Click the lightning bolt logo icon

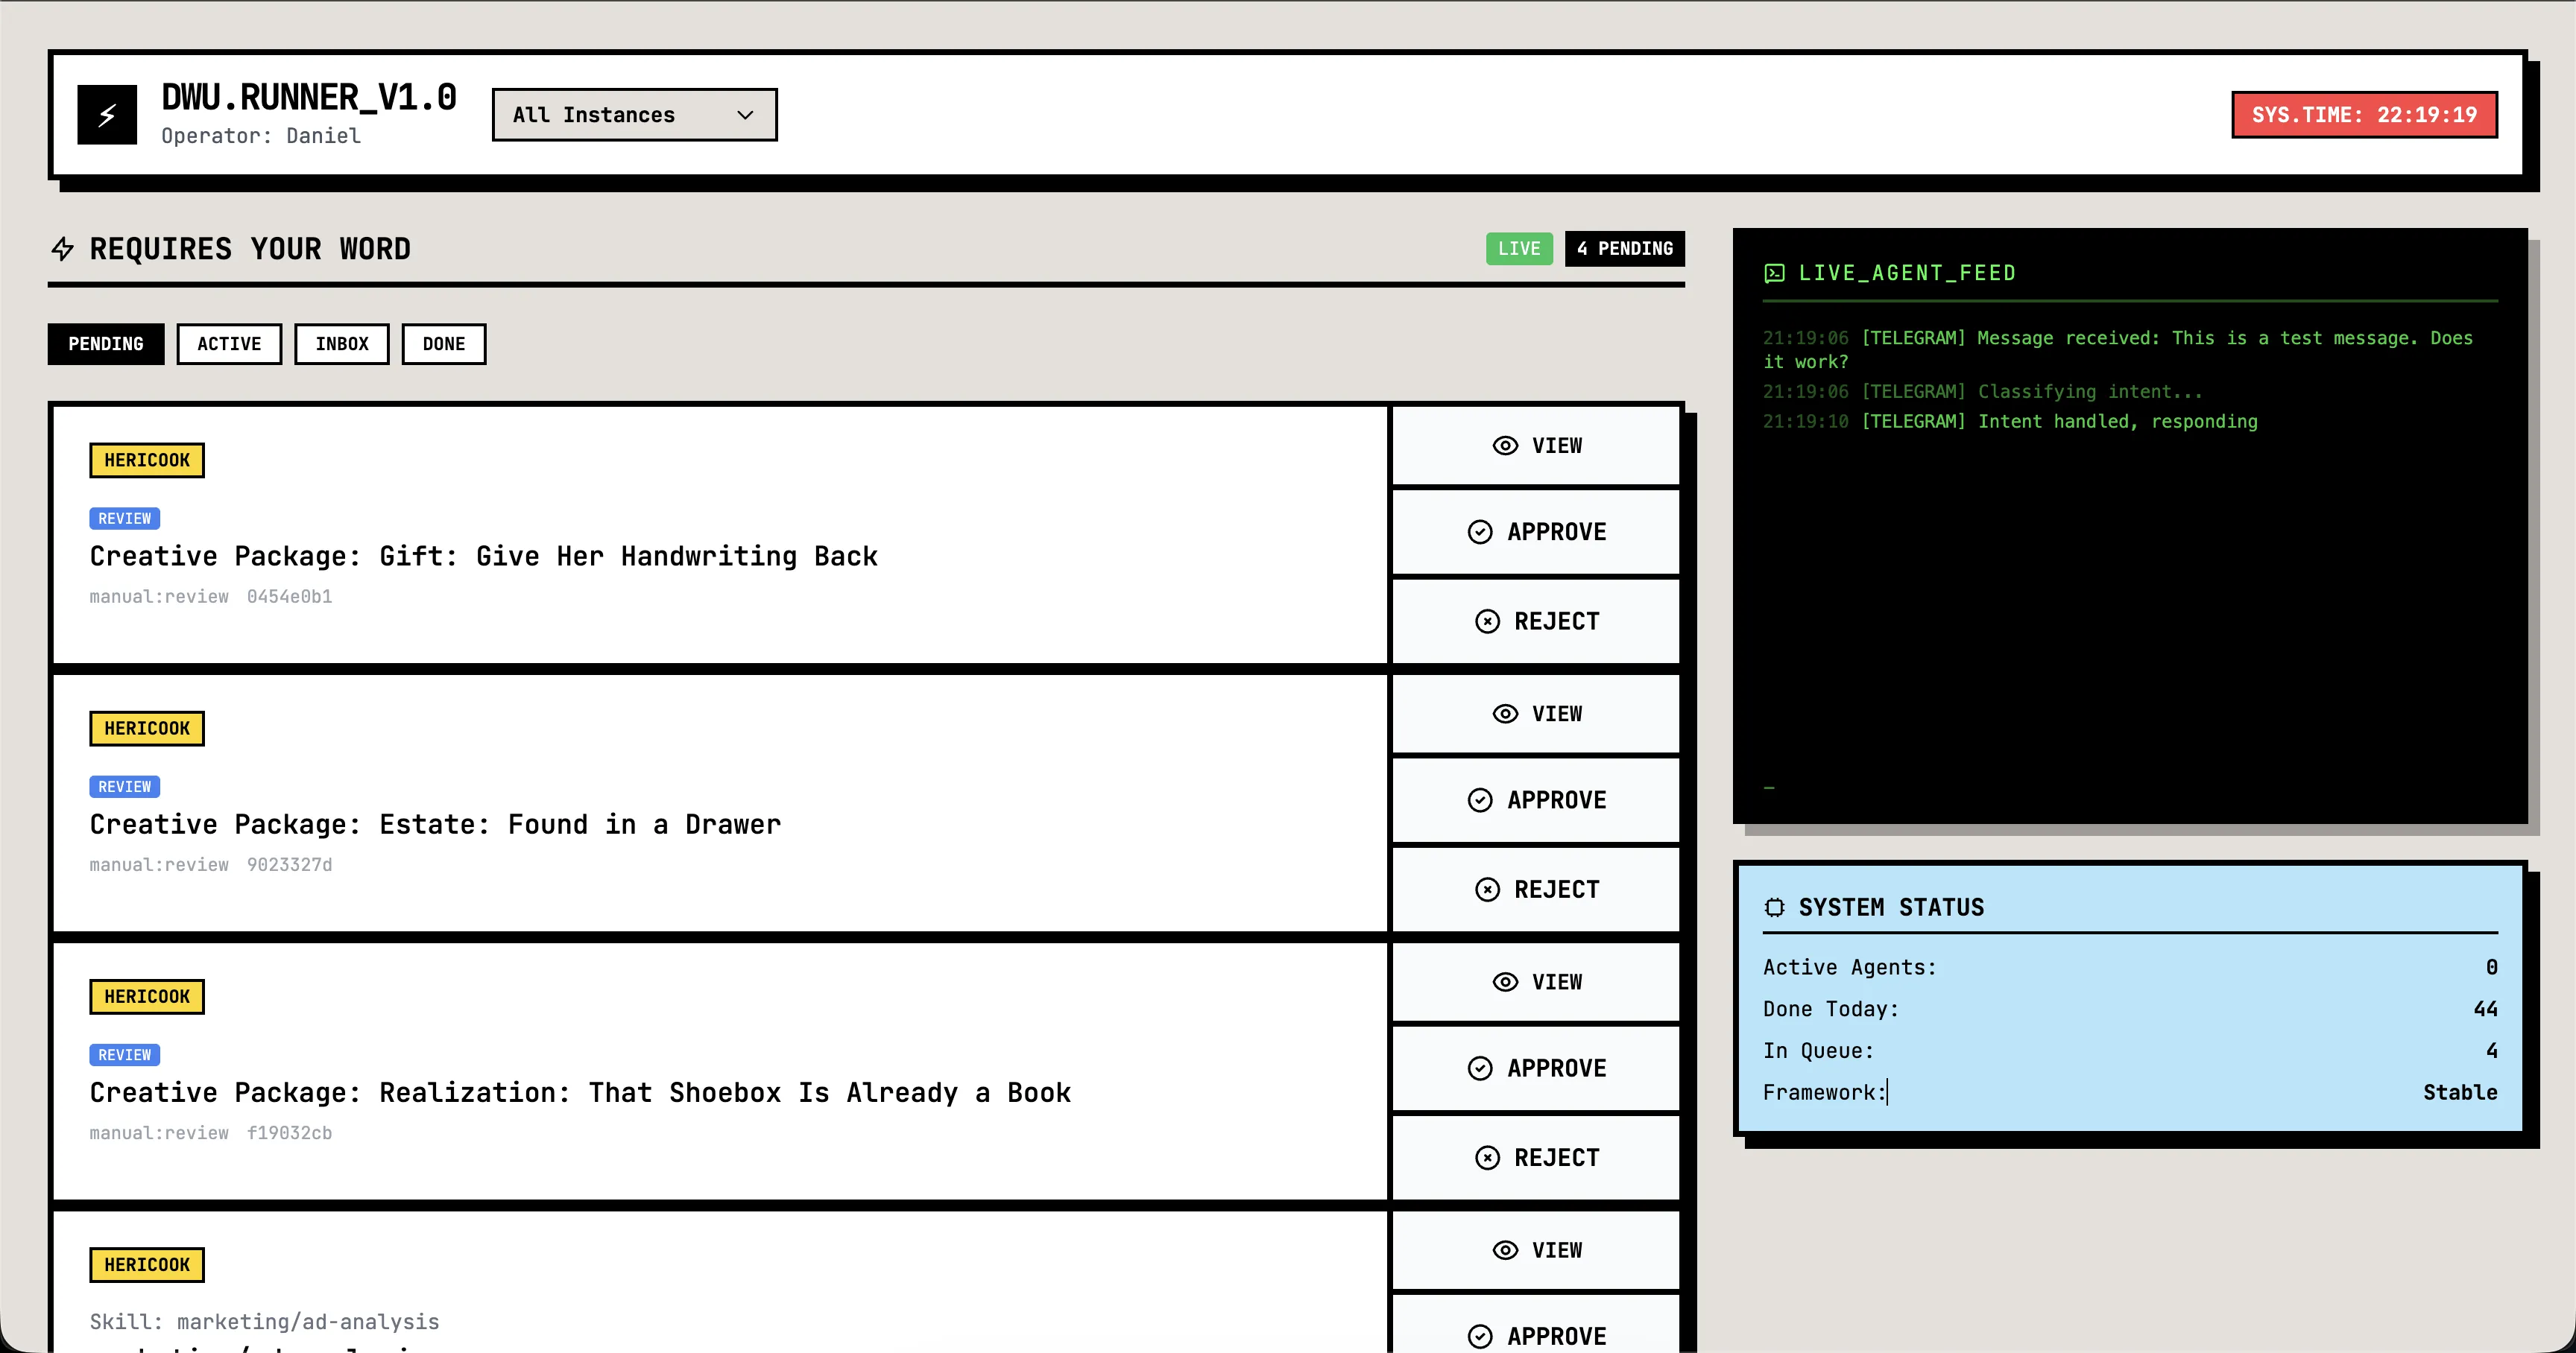108,114
